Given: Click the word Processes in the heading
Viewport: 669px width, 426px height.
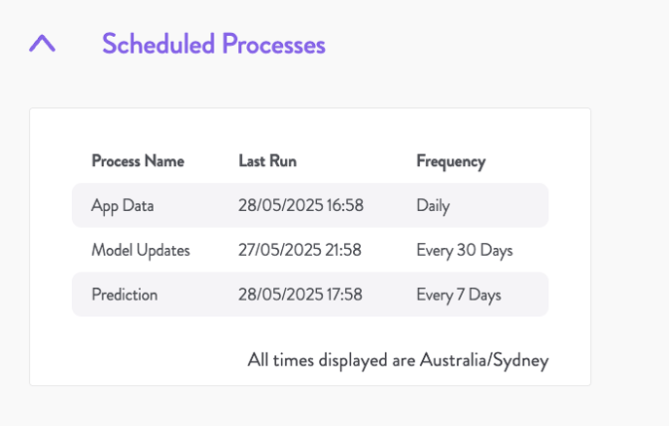Looking at the screenshot, I should tap(273, 44).
